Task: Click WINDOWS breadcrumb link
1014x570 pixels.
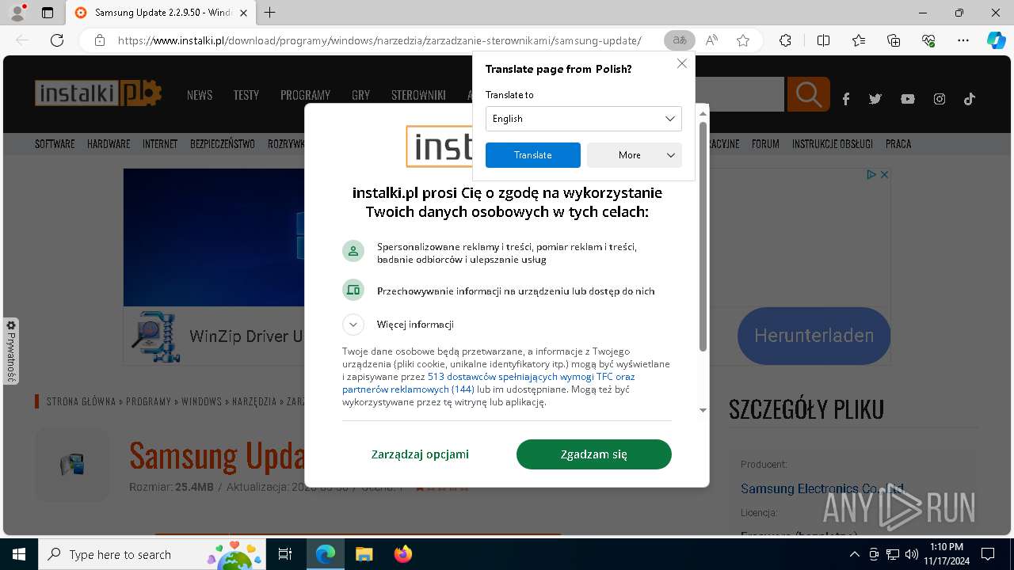Action: 201,401
